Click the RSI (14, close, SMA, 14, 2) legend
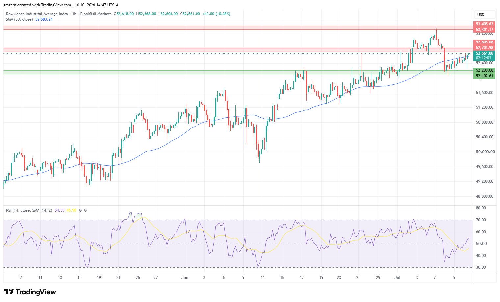The width and height of the screenshot is (500, 302). coord(29,210)
